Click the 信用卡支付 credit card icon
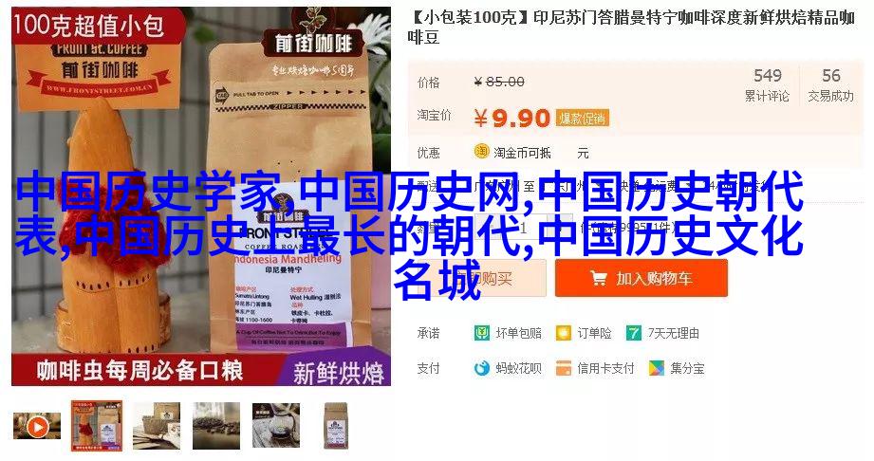 pos(564,368)
